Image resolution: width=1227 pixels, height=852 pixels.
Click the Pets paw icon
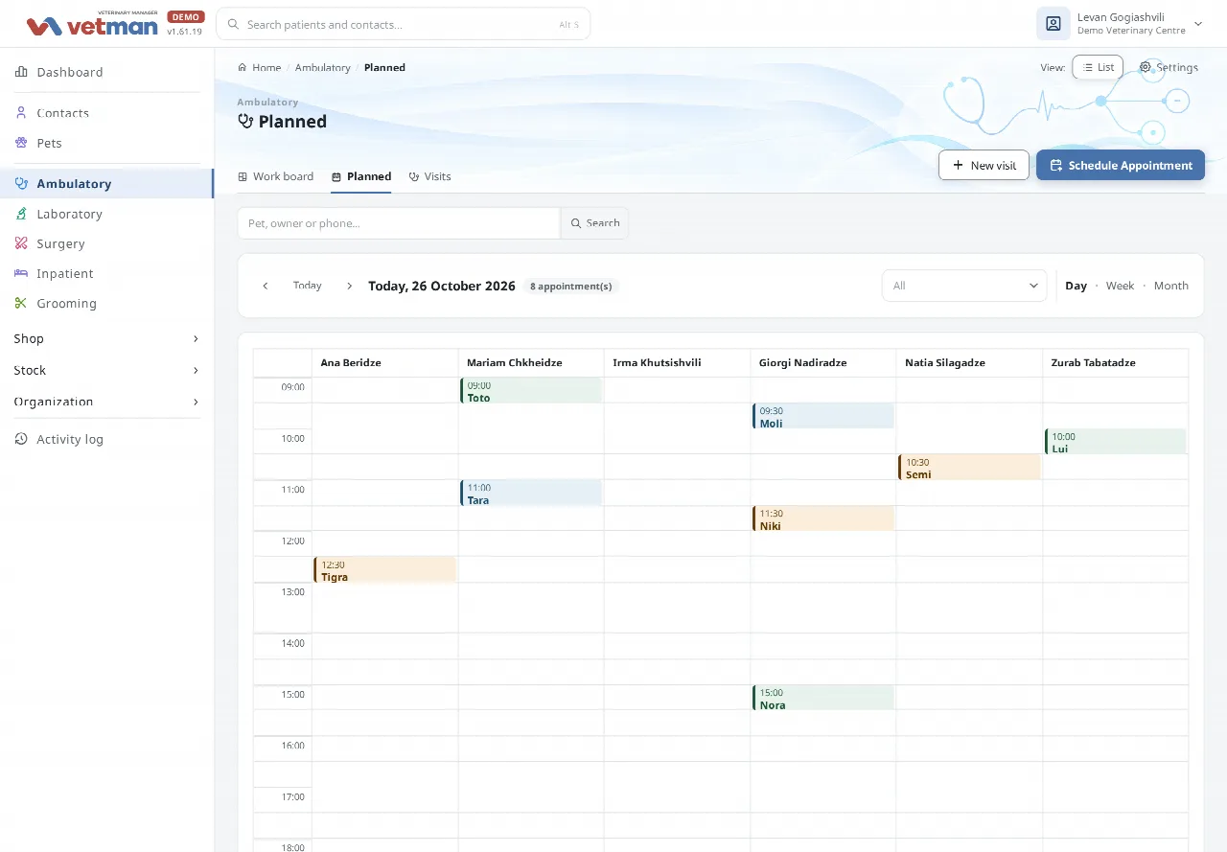(x=21, y=143)
